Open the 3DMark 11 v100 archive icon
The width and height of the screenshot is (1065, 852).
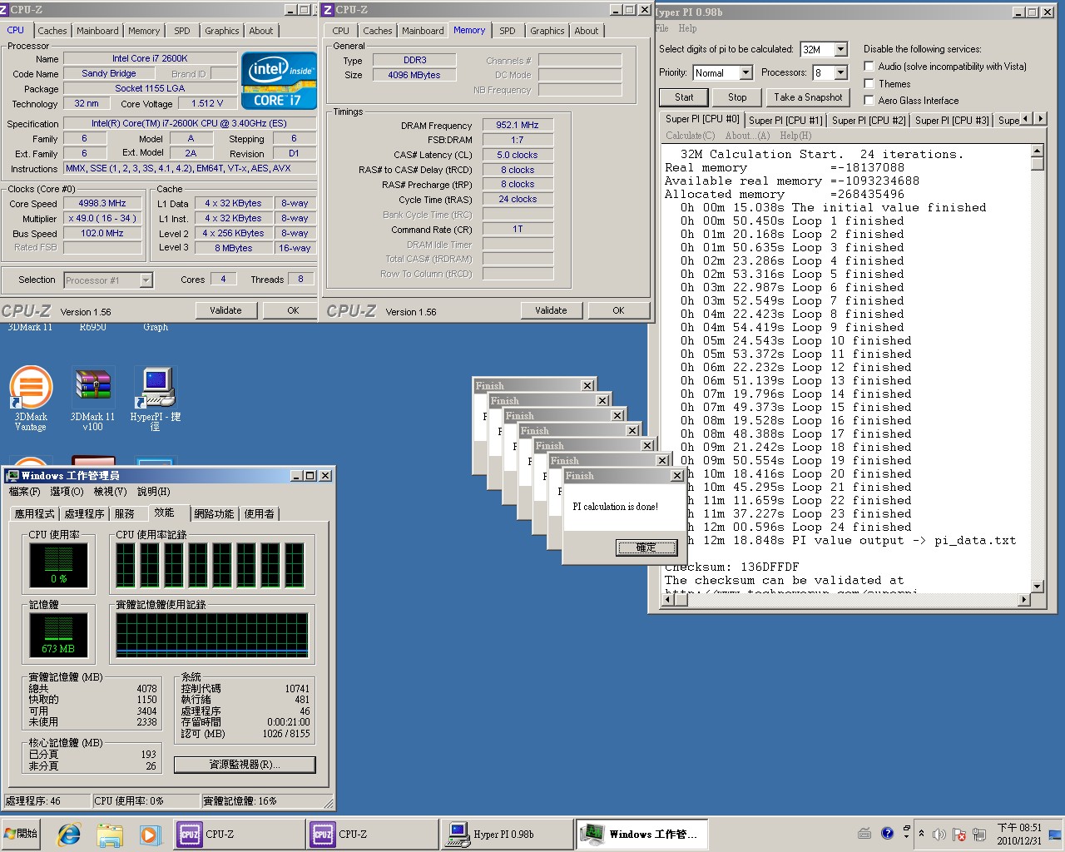(92, 398)
